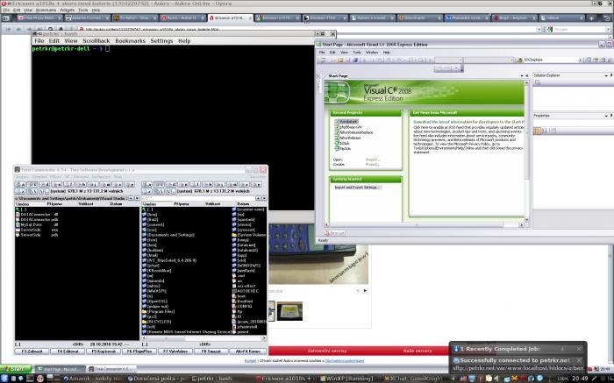Screen dimensions: 614x383
Task: Select drive c icon in right Total Commander panel
Action: pos(159,184)
